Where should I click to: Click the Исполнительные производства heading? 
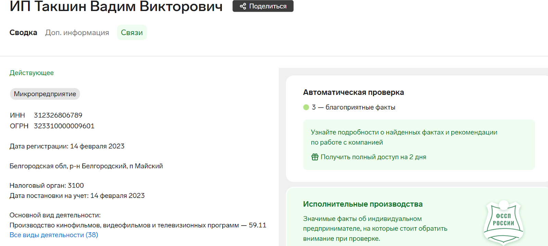(x=363, y=204)
